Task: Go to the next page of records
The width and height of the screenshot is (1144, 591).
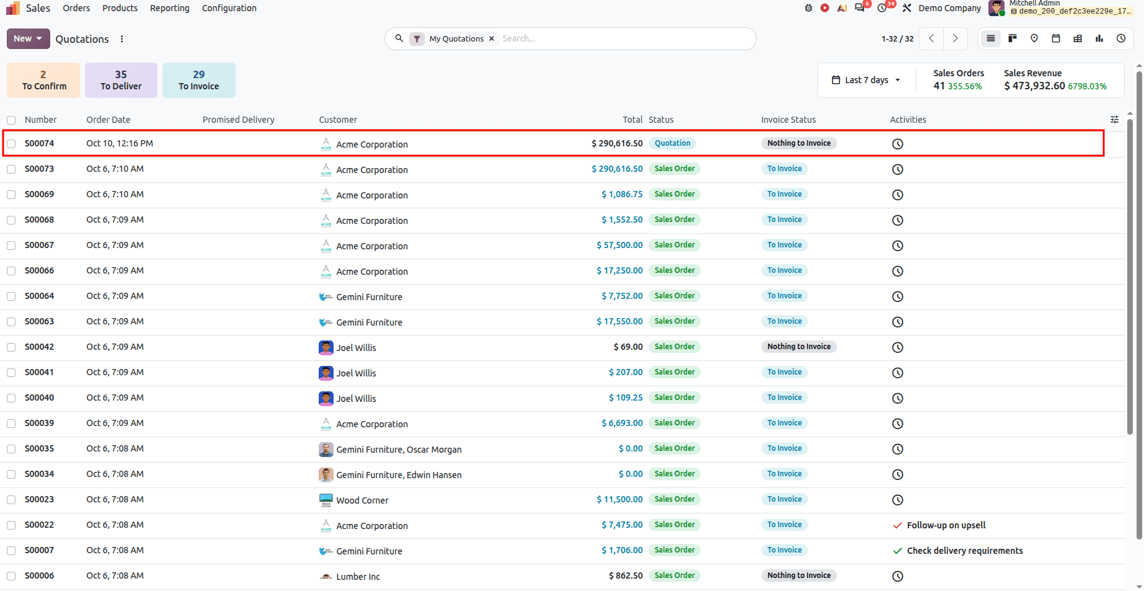Action: 956,38
